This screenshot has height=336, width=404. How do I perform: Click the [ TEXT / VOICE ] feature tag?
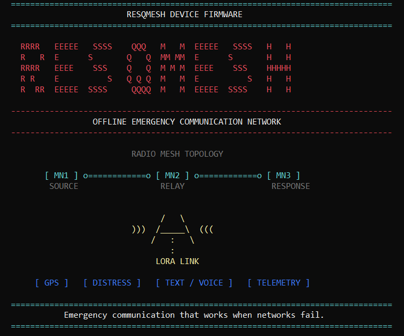point(194,283)
